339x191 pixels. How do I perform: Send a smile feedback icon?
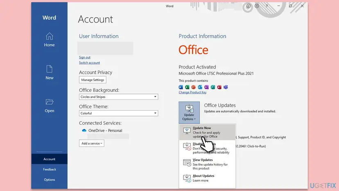[x=249, y=6]
